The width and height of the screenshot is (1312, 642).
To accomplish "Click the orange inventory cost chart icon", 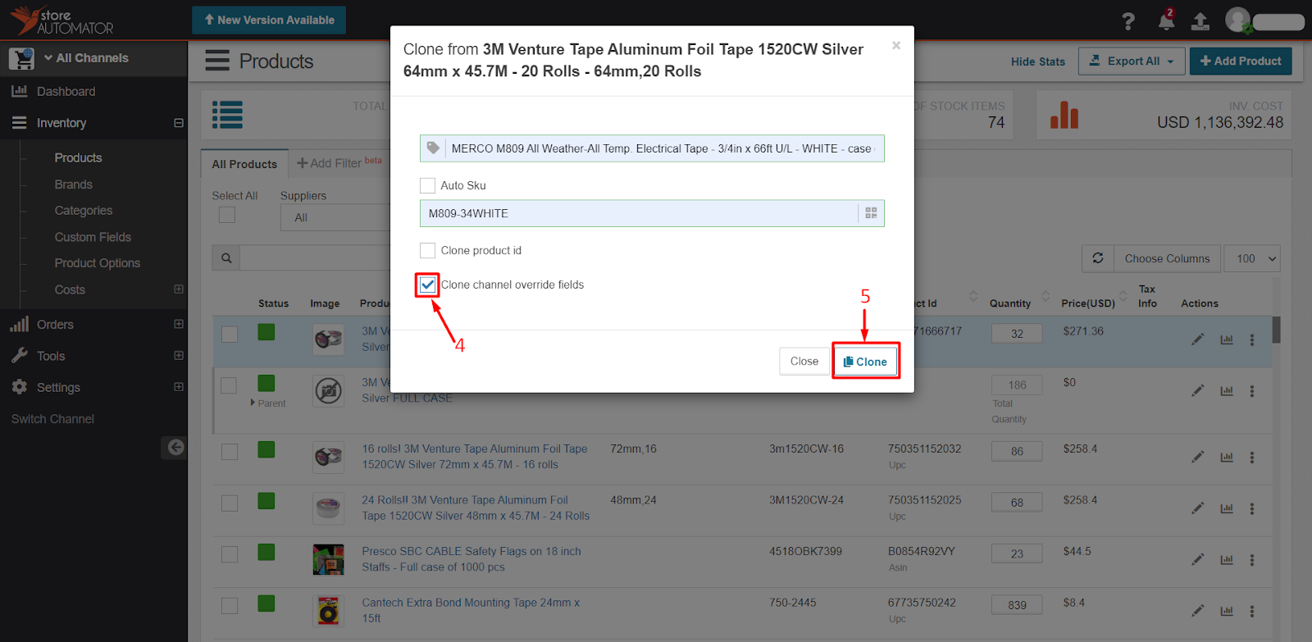I will (1064, 116).
